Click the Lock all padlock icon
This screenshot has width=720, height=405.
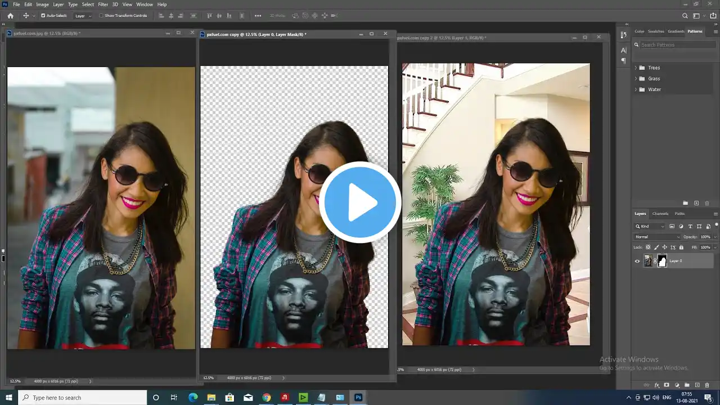pos(681,247)
